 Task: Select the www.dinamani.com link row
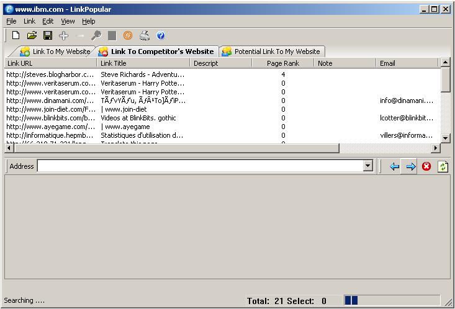(222, 101)
